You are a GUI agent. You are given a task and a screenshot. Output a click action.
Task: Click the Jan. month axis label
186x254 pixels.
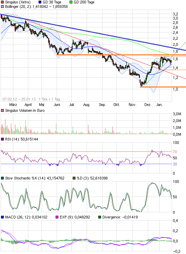(159, 105)
